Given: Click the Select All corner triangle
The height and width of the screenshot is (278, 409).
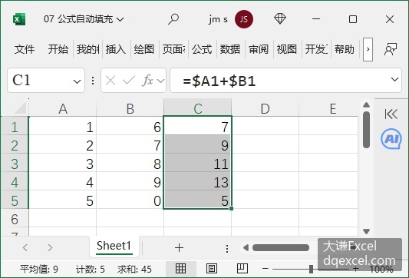Looking at the screenshot, I should [x=20, y=108].
